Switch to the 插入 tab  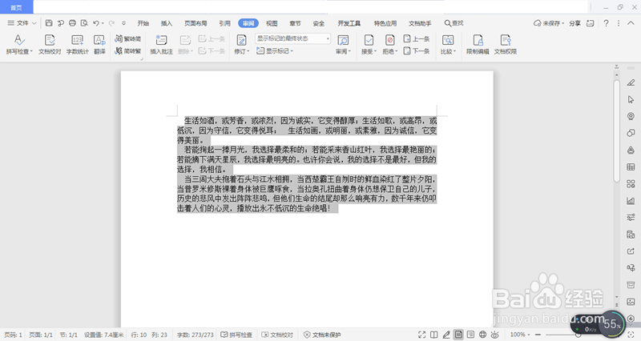[167, 23]
